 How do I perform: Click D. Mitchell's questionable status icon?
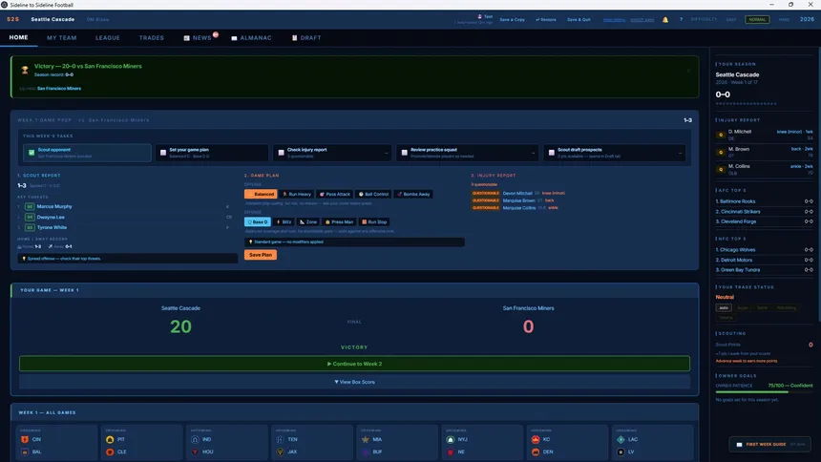pyautogui.click(x=721, y=135)
